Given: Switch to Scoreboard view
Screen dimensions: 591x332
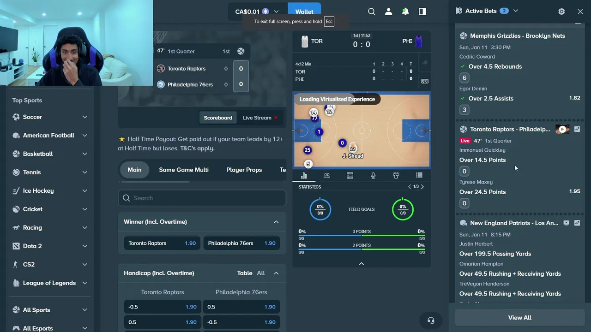Looking at the screenshot, I should (218, 118).
